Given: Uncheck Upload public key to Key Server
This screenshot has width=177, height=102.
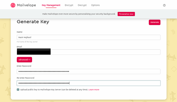Looking at the screenshot, I should click(18, 90).
